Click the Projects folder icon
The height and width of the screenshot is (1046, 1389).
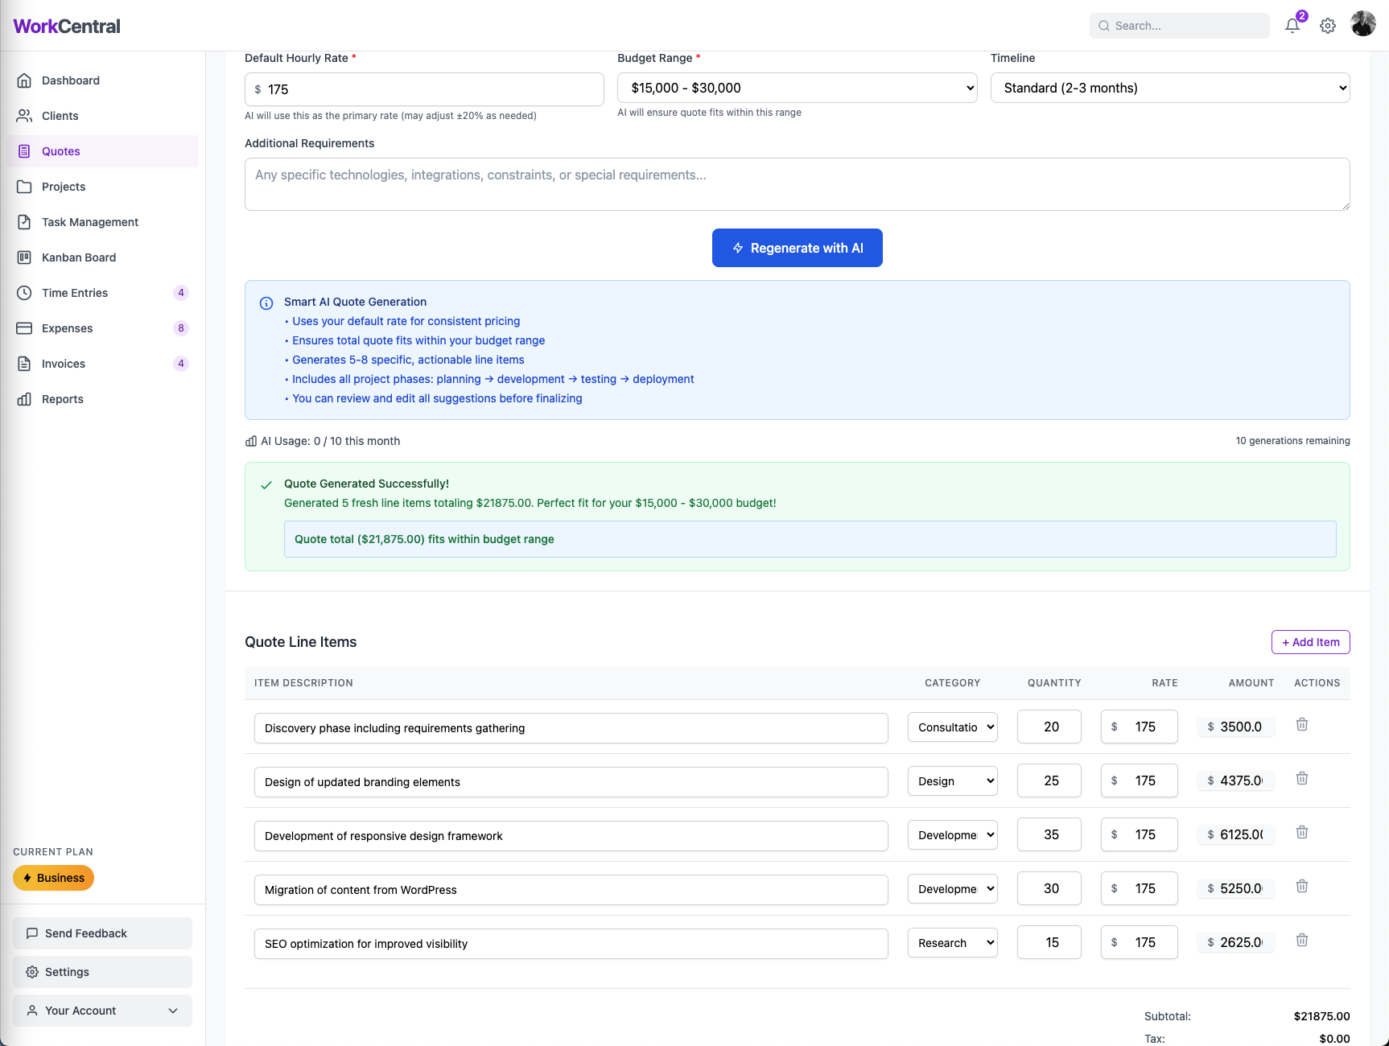[24, 187]
